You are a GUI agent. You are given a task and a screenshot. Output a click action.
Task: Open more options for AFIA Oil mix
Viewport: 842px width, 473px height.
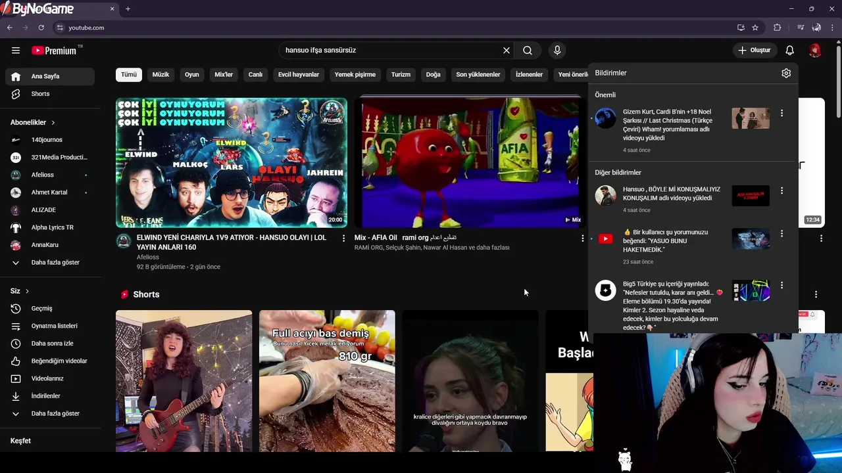tap(582, 238)
